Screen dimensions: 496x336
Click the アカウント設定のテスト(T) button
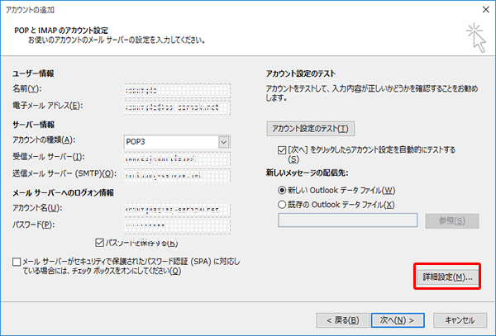click(x=310, y=129)
